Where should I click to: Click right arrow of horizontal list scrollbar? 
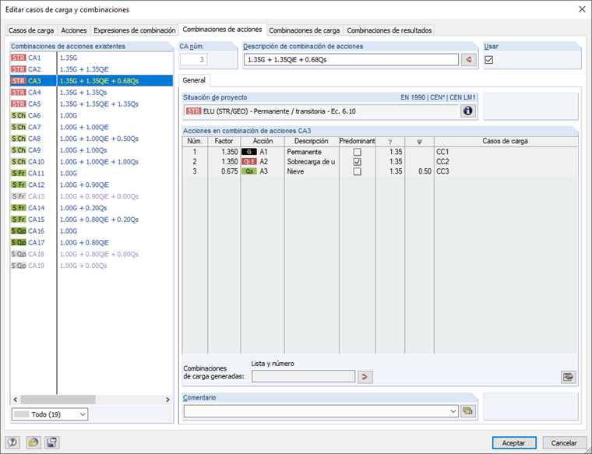point(168,399)
